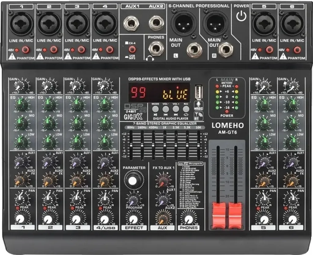Image resolution: width=313 pixels, height=255 pixels.
Task: Click channel 1 AUX1 send knob
Action: (21, 161)
